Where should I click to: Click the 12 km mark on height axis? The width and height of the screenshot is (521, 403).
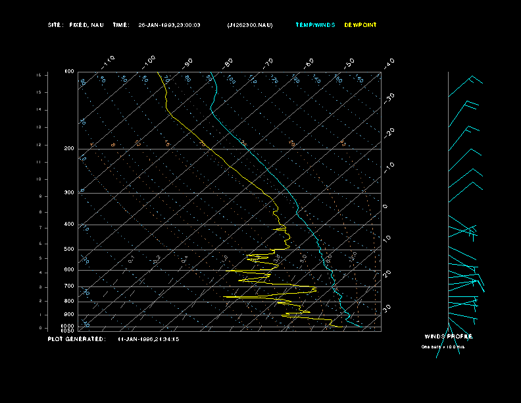point(39,145)
